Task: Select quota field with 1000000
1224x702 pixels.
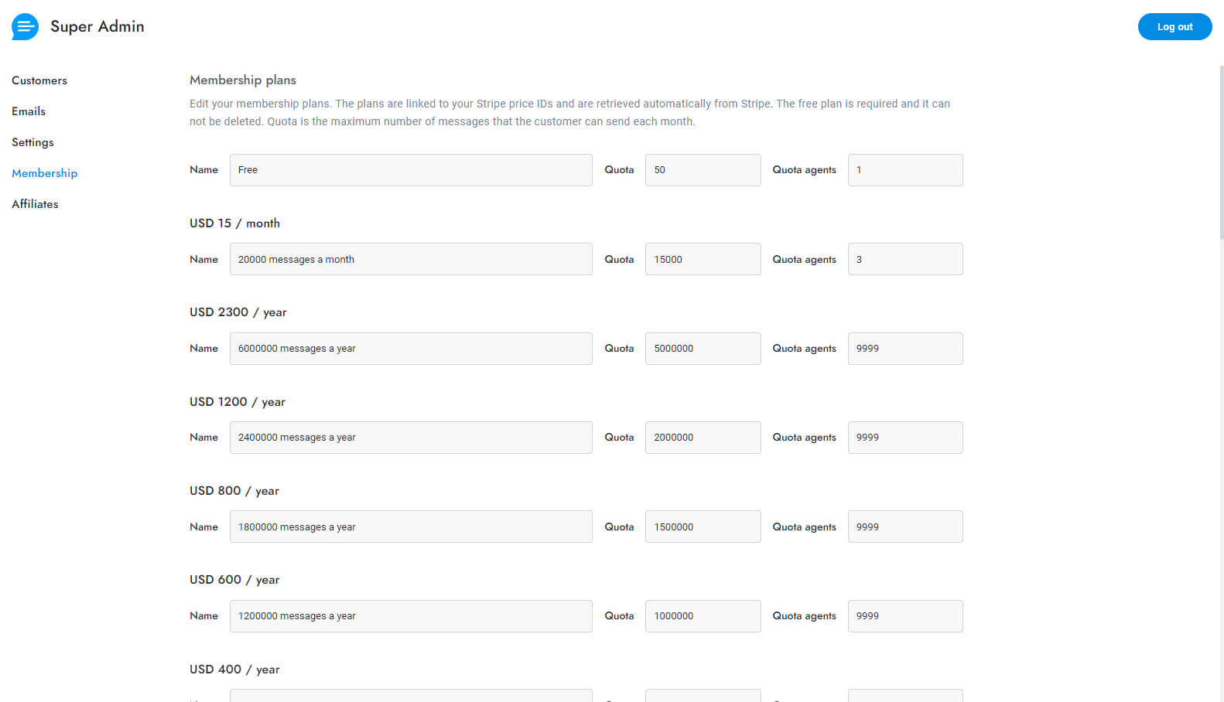Action: click(x=703, y=616)
